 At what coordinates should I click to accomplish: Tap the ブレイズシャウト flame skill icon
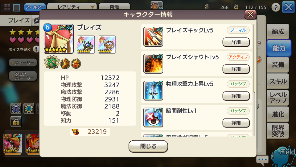tap(153, 64)
